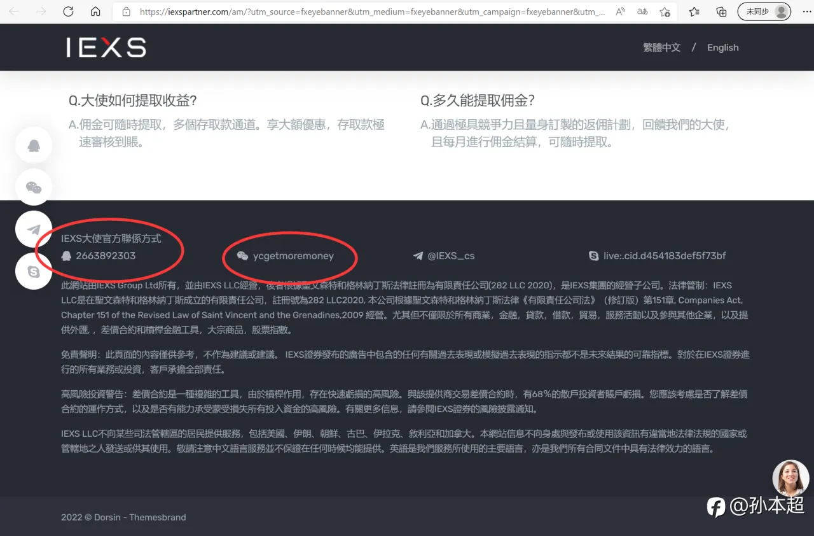This screenshot has height=536, width=814.
Task: Click QQ number 2663892303
Action: 106,256
